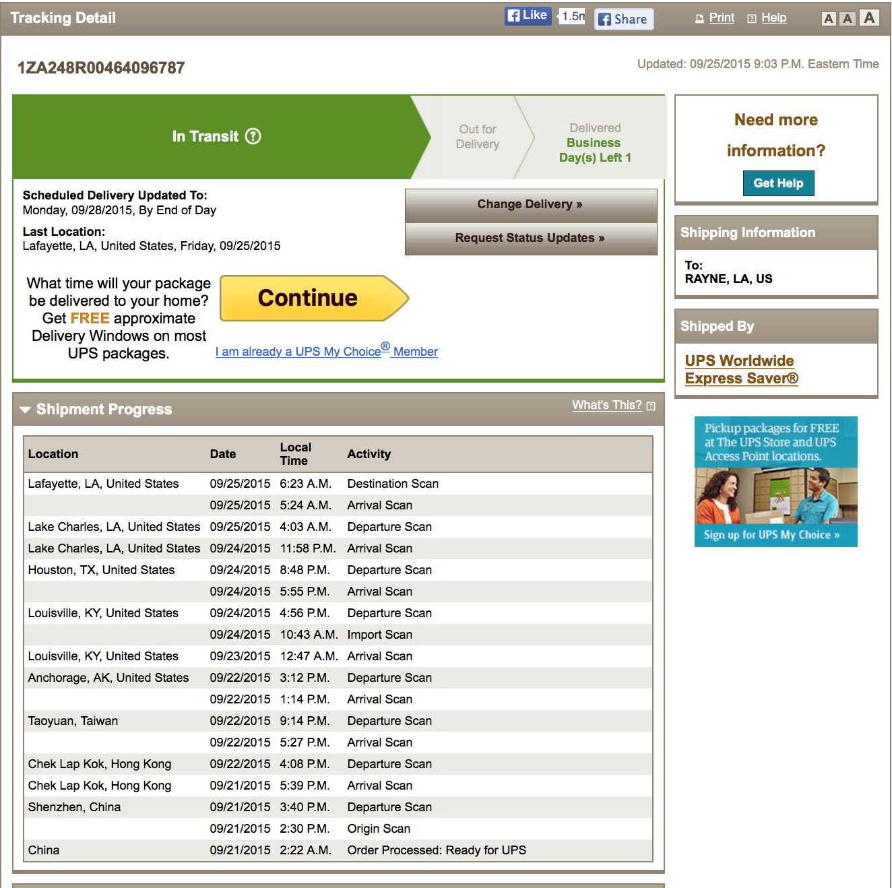Click the Shipped By panel header
This screenshot has height=888, width=892.
776,327
